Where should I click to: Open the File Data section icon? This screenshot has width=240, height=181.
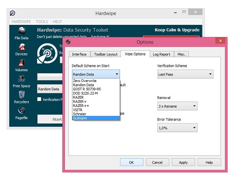pyautogui.click(x=21, y=31)
